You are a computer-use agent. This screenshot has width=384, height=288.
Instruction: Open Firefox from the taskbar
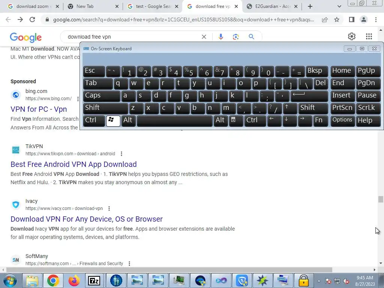click(74, 280)
